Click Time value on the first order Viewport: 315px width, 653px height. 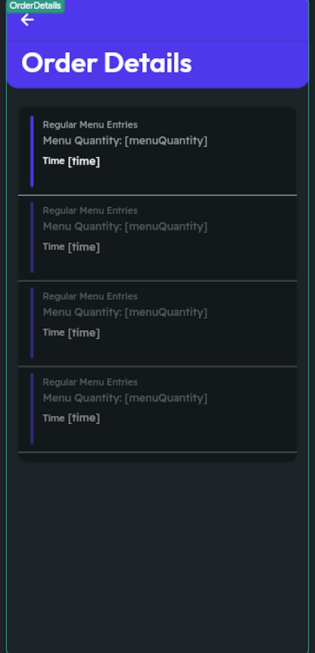tap(72, 161)
